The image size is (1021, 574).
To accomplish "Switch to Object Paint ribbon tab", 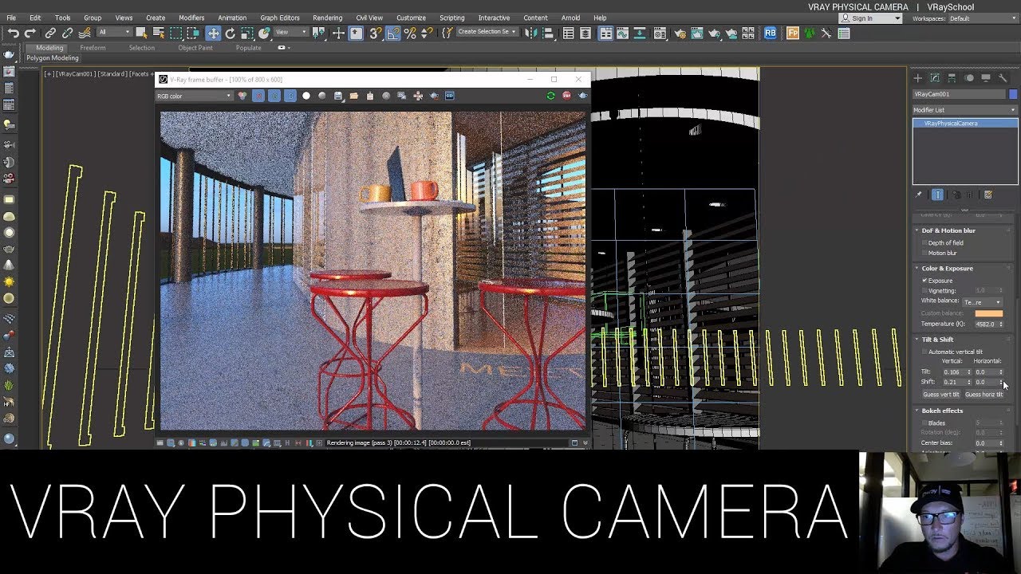I will 195,48.
